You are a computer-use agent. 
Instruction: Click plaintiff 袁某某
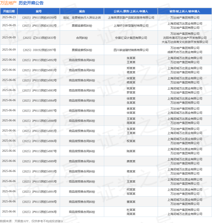pyautogui.click(x=131, y=109)
